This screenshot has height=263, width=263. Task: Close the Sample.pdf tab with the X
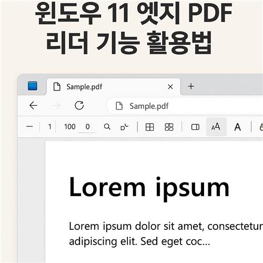click(x=170, y=87)
